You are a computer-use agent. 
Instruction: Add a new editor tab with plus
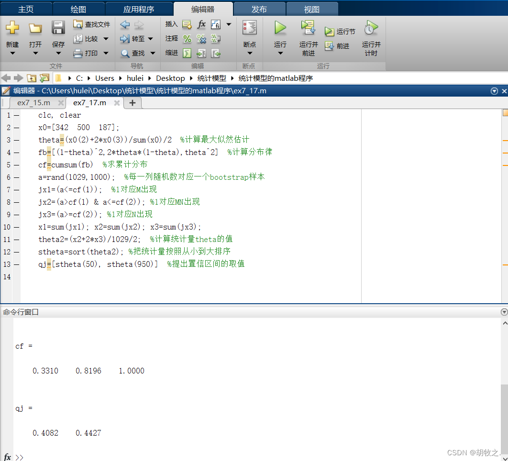pos(133,103)
